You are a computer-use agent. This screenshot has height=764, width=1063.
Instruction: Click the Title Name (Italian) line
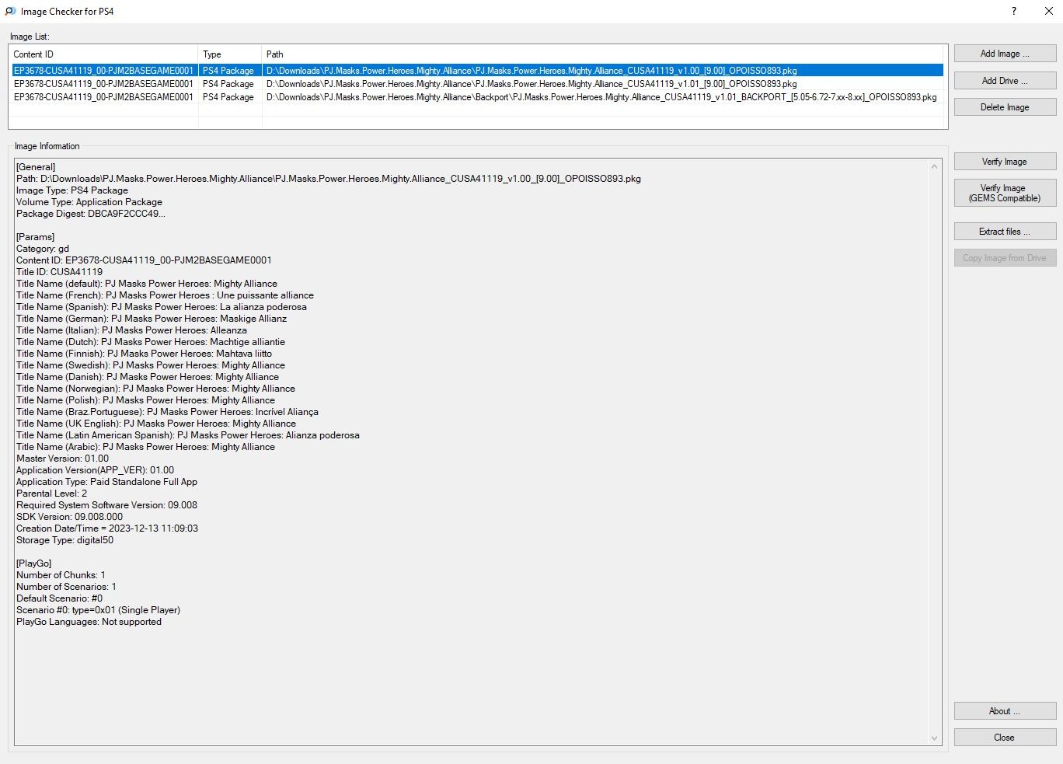pyautogui.click(x=131, y=330)
